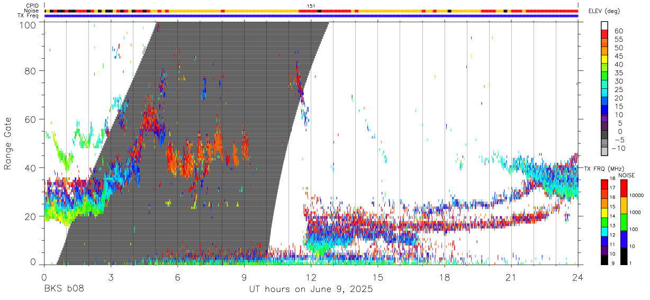This screenshot has height=300, width=650.
Task: Click the "25" label on ELEV colorbar
Action: pyautogui.click(x=619, y=90)
